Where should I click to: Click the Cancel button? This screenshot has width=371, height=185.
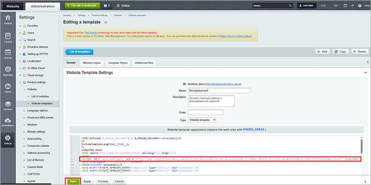pyautogui.click(x=119, y=181)
